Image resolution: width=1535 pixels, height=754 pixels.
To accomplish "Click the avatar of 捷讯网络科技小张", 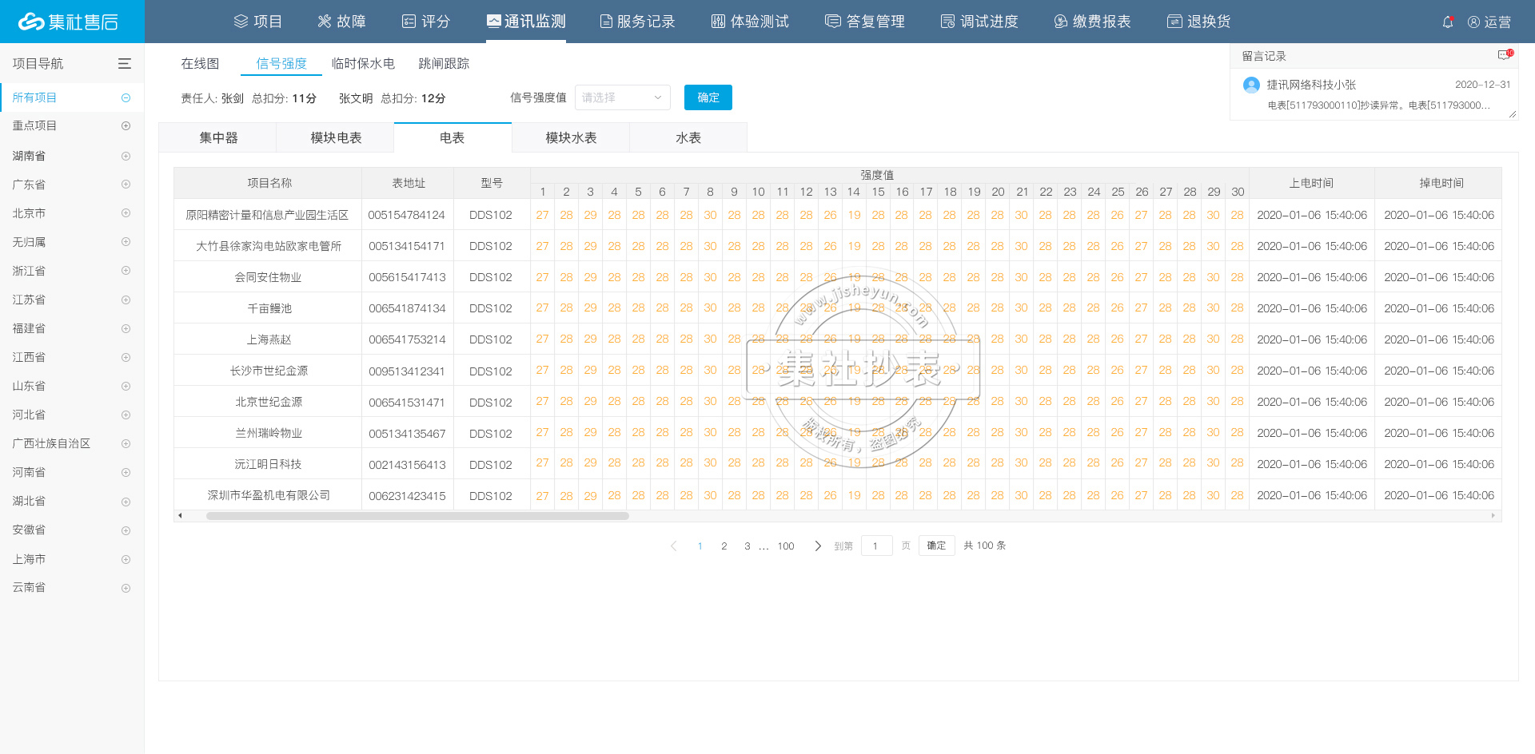I will click(x=1251, y=85).
